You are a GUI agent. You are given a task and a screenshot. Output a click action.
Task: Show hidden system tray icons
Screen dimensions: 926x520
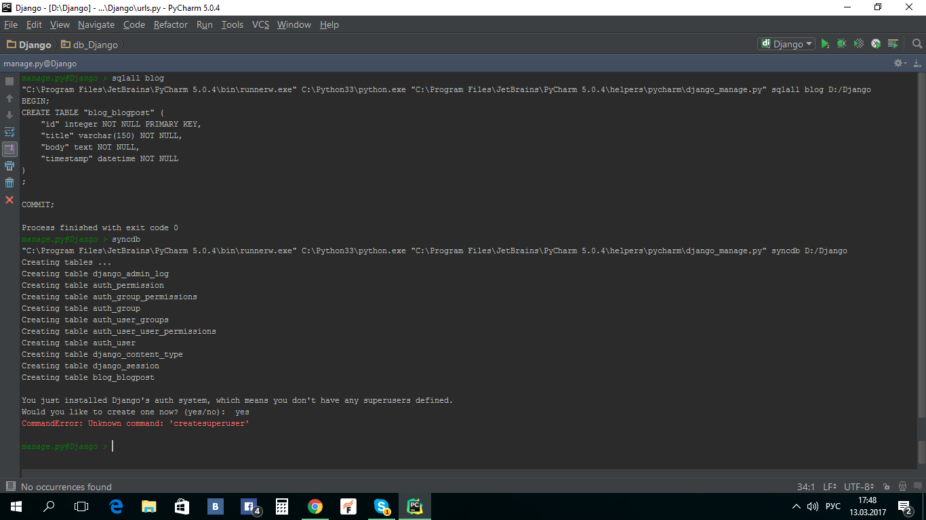(x=797, y=506)
